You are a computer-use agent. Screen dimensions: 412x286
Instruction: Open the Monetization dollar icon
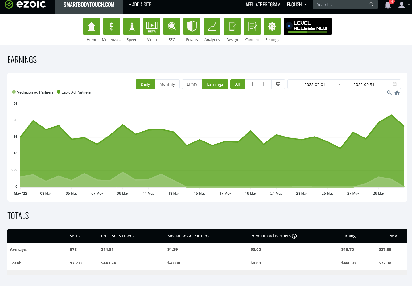[112, 26]
